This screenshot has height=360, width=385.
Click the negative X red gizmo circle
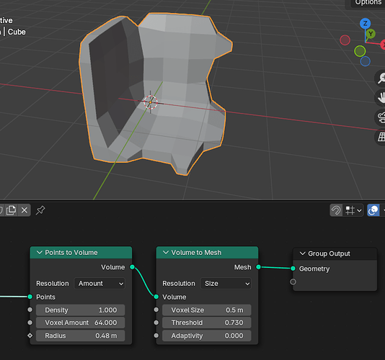(x=345, y=40)
